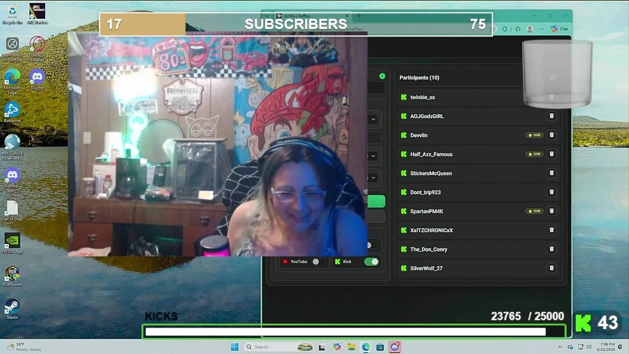629x354 pixels.
Task: Click the green info icon in raffle panel
Action: point(382,76)
